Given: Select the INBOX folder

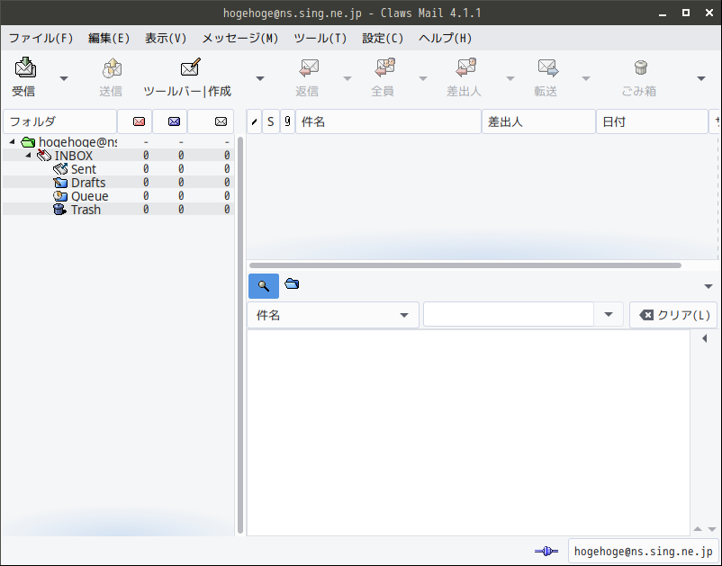Looking at the screenshot, I should pos(118,156).
